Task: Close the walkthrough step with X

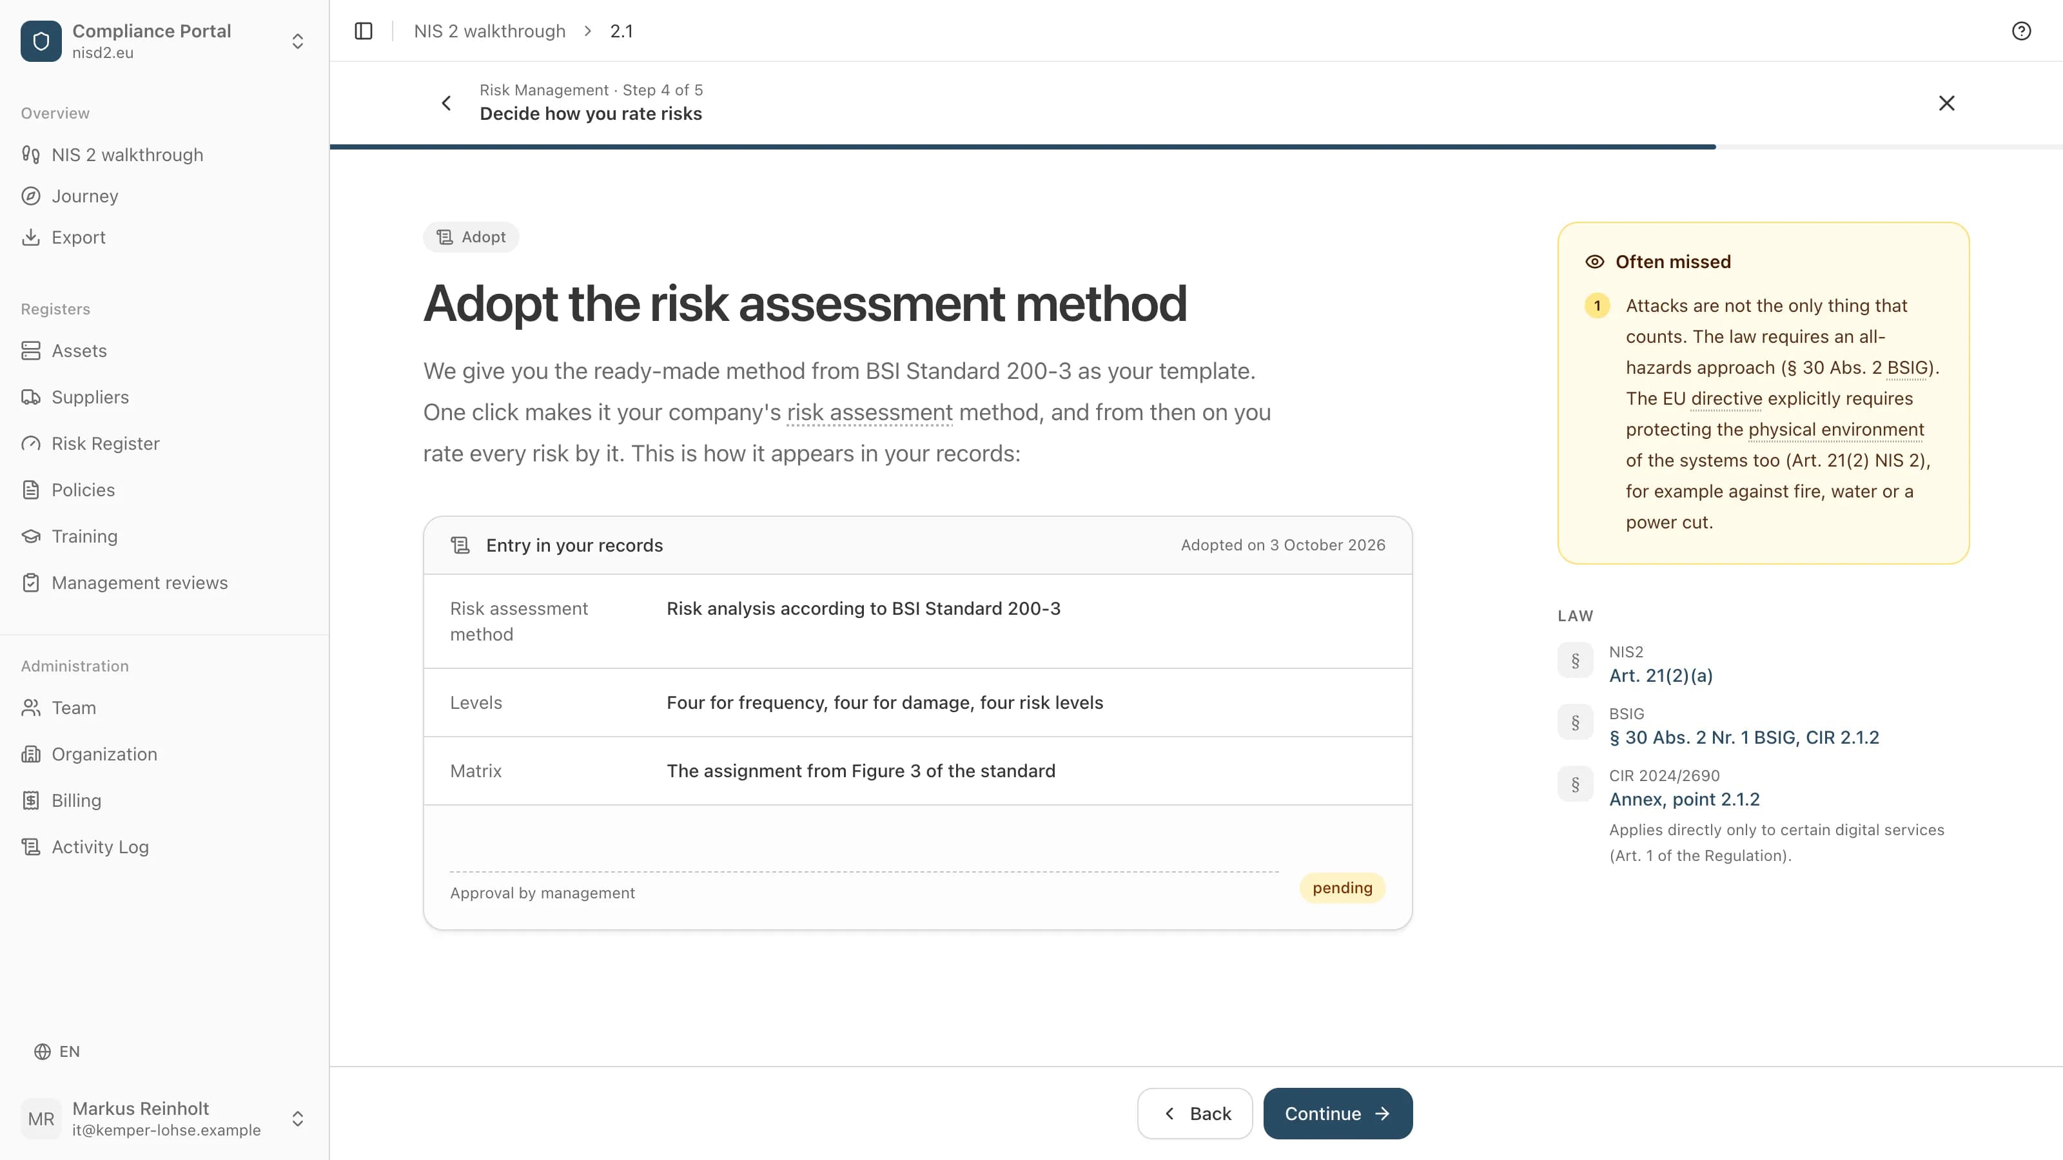Action: click(x=1947, y=102)
